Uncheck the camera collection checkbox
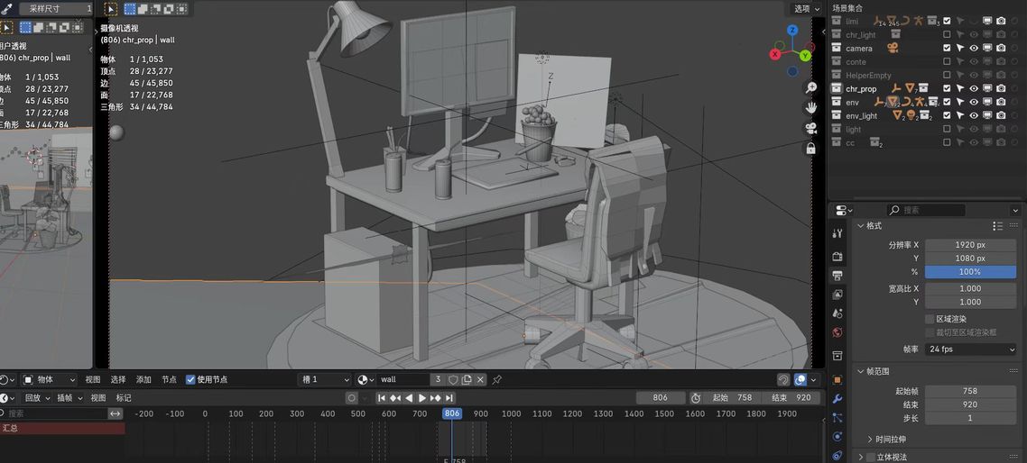Screen dimensions: 1027x463 pyautogui.click(x=947, y=48)
